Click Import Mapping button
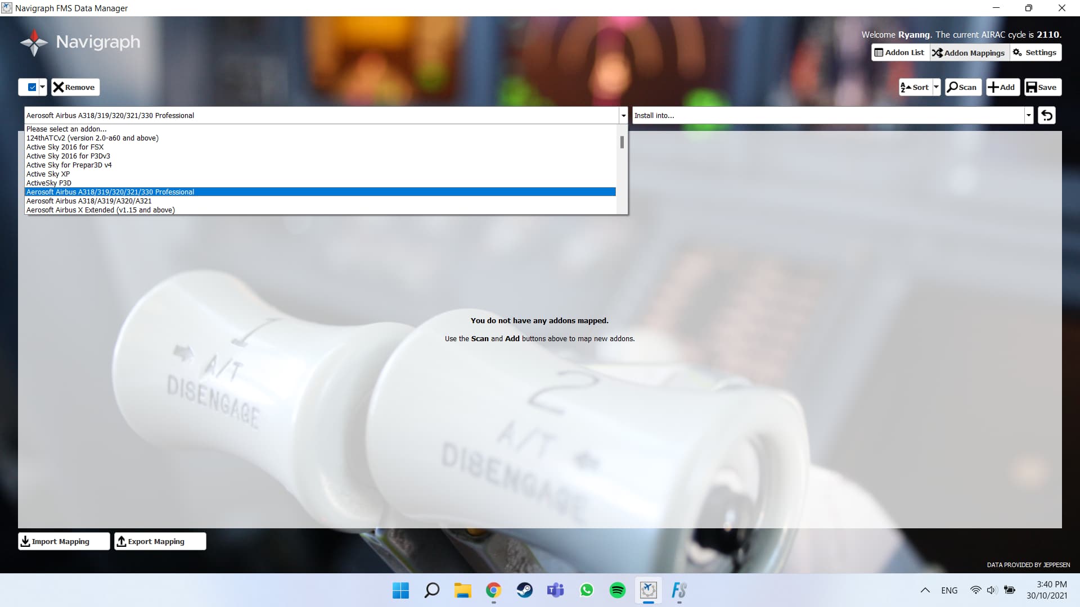Screen dimensions: 1080x607 tap(64, 541)
